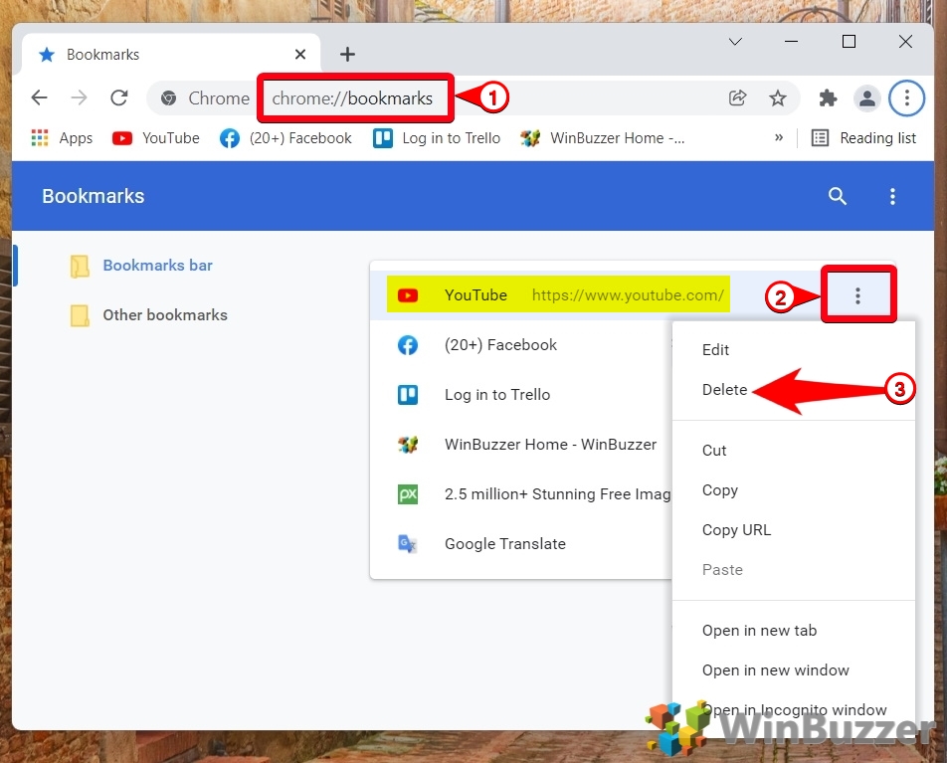947x763 pixels.
Task: Choose Copy URL from the context menu
Action: (x=794, y=530)
